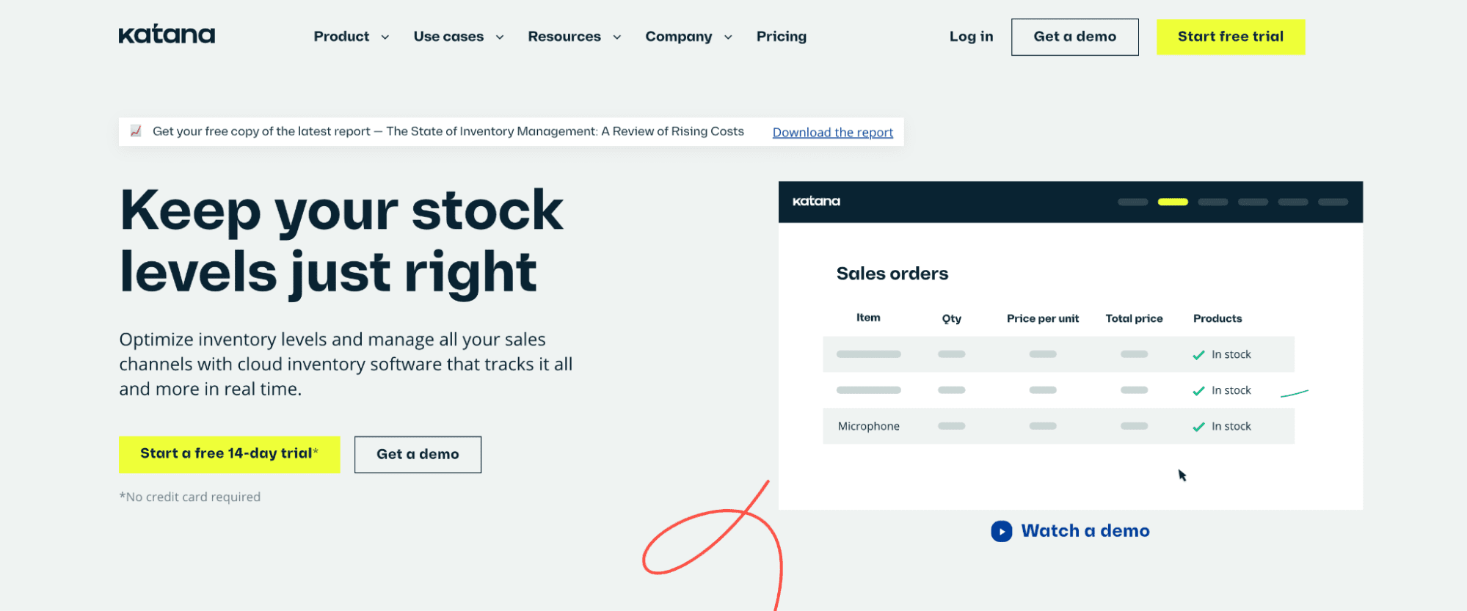Click the Products column header
The image size is (1467, 611).
point(1217,318)
